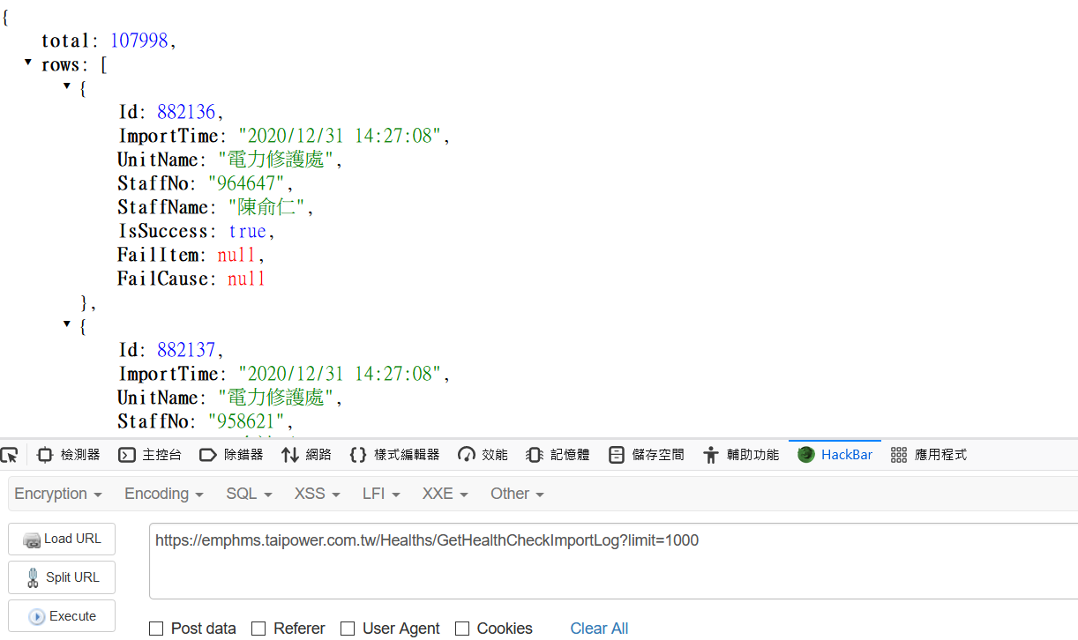Click the StaffNo value "958621"
Image resolution: width=1078 pixels, height=640 pixels.
coord(246,421)
